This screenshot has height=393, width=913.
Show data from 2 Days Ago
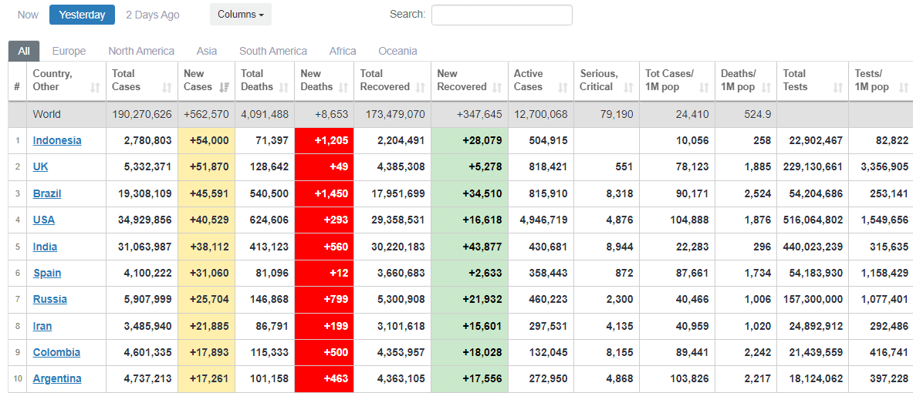153,15
